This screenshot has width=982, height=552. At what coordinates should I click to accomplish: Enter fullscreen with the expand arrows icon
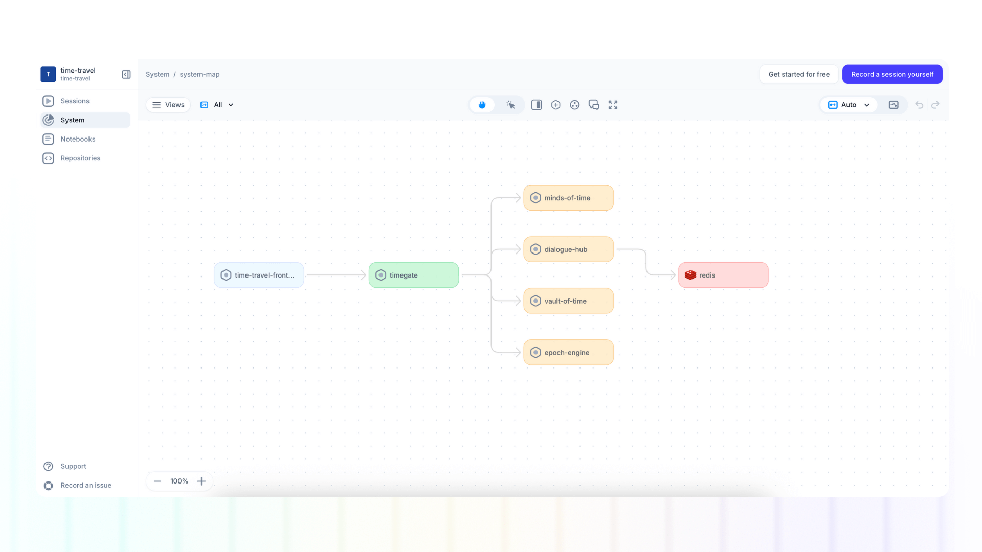tap(613, 105)
